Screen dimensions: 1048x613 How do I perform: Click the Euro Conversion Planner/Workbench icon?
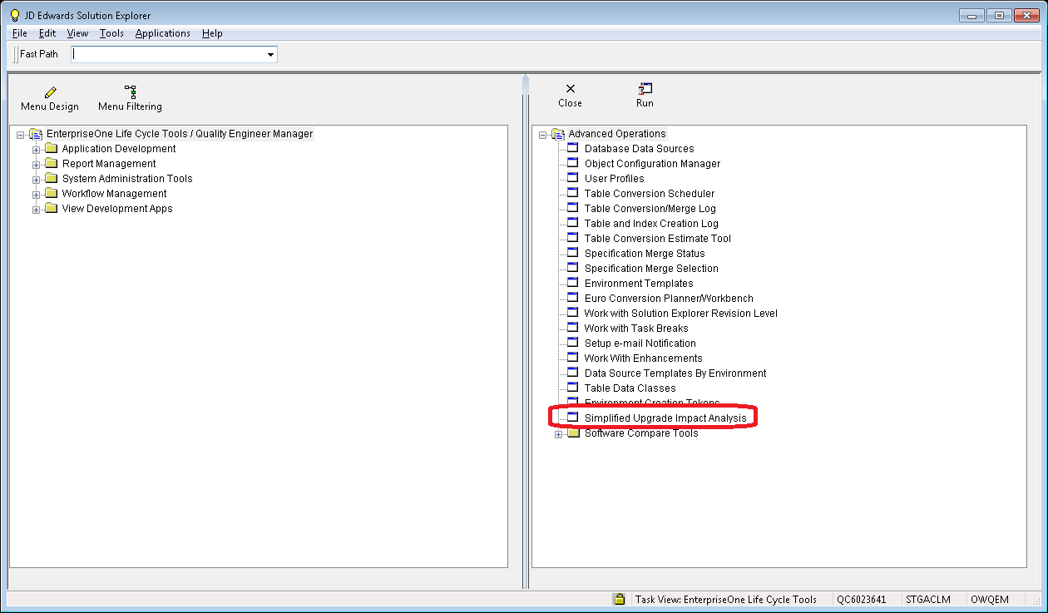pyautogui.click(x=572, y=298)
